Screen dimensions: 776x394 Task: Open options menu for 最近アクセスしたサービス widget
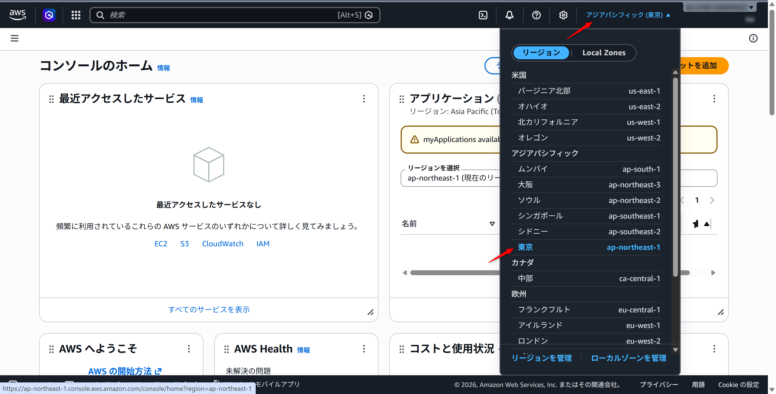point(364,99)
